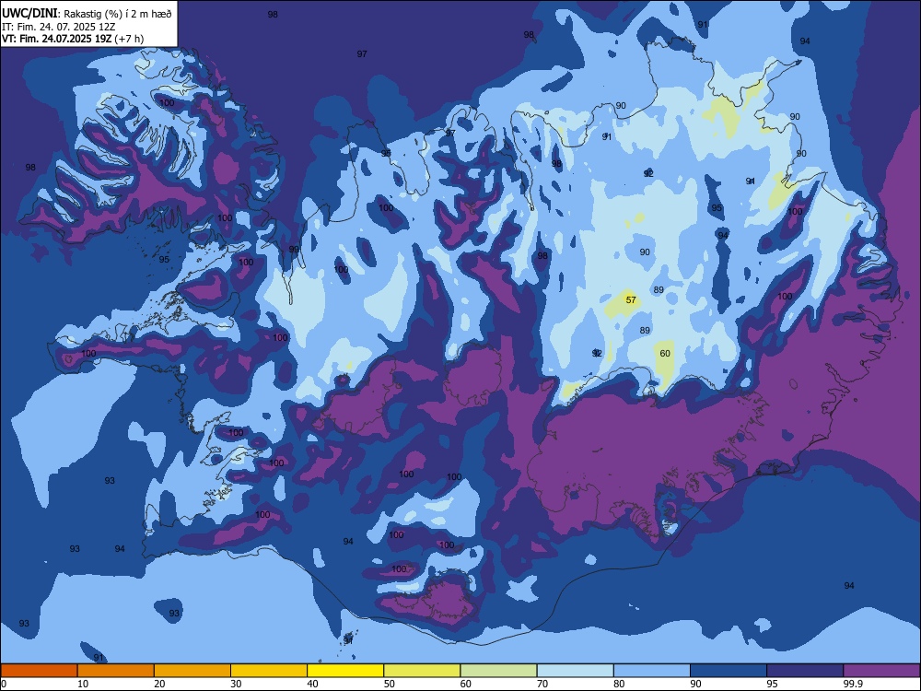Screen dimensions: 921x691
Task: Click the 80–90 light blue legend swatch
Action: (x=652, y=671)
